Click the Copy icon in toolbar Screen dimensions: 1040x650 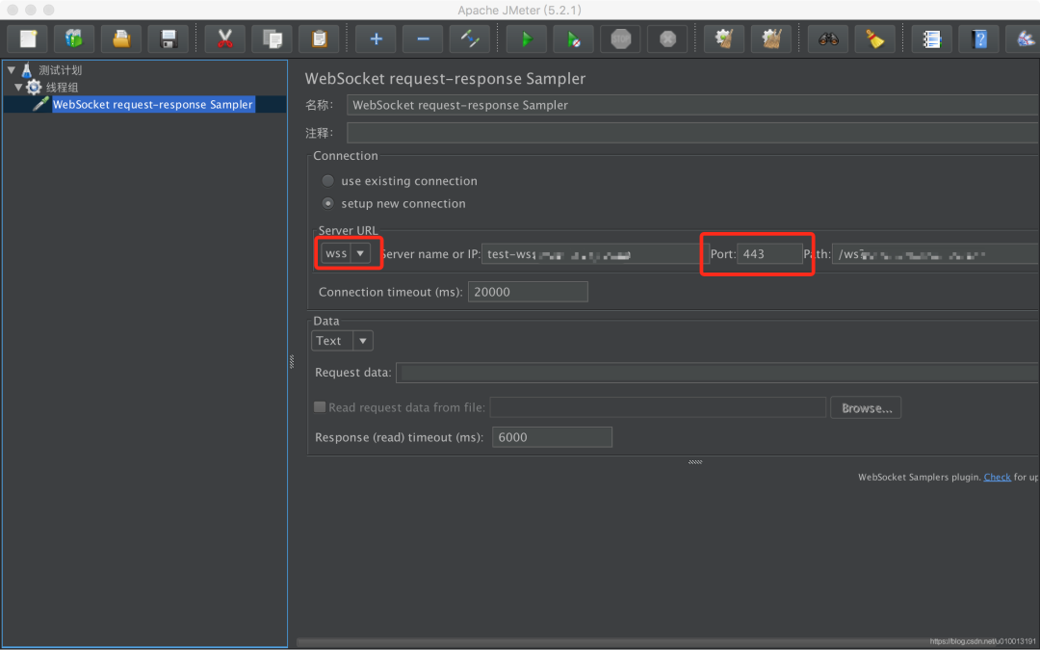pos(272,39)
